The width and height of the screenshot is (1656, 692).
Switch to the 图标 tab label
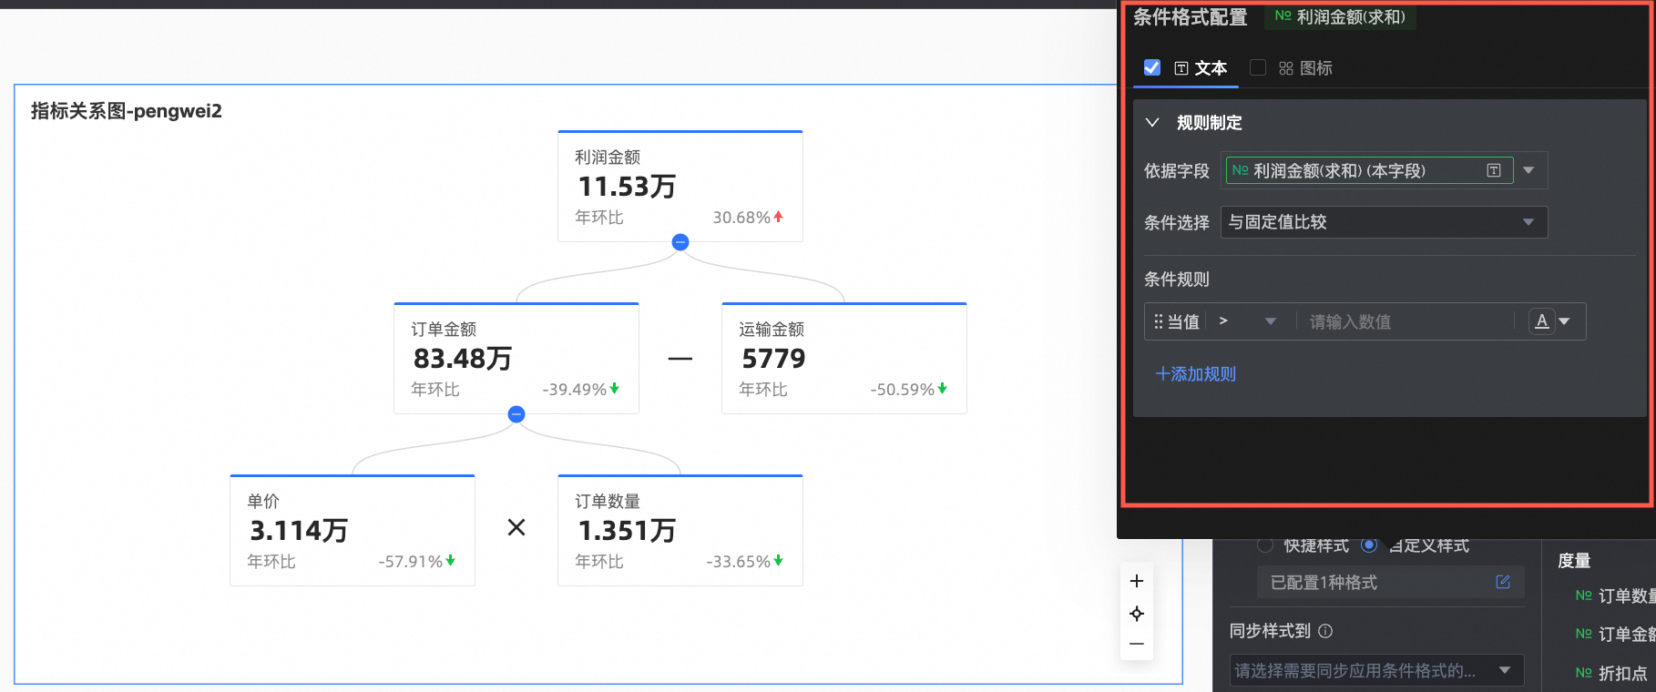(1315, 68)
